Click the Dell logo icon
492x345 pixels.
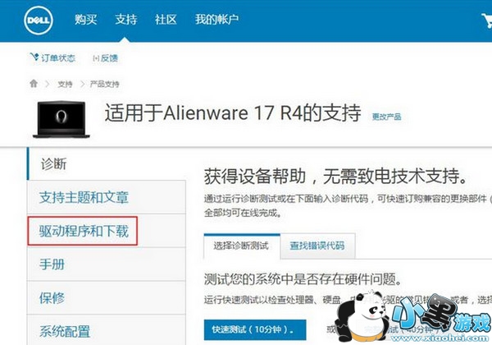pos(39,20)
